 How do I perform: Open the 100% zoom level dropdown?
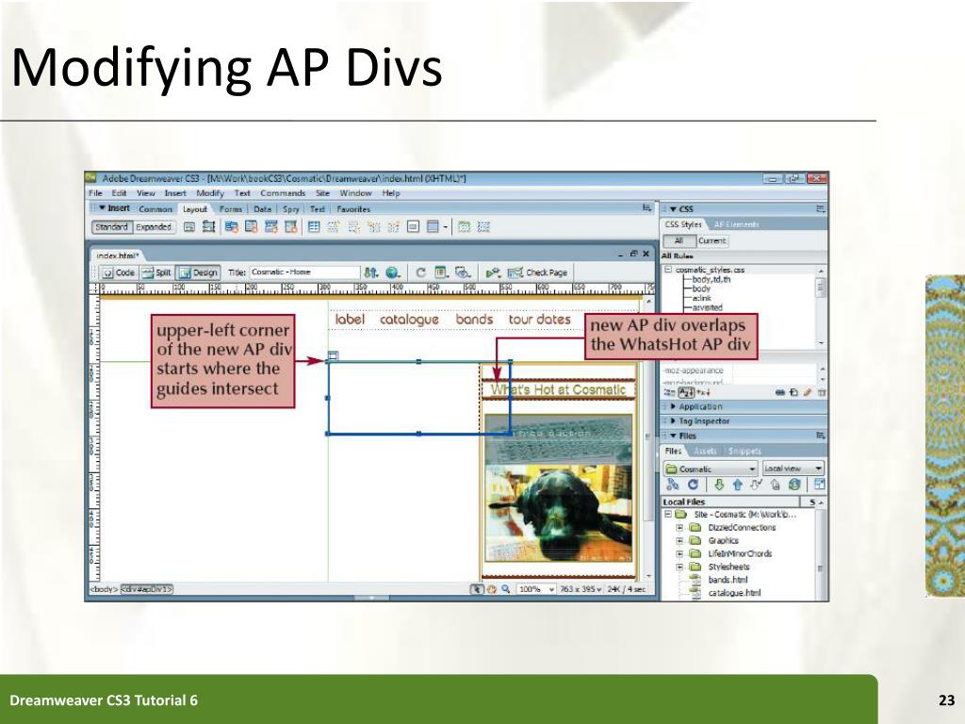click(536, 589)
